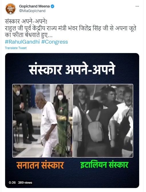The height and width of the screenshot is (192, 146).
Task: Click the orange सनातन संस्कार caption
Action: click(40, 165)
